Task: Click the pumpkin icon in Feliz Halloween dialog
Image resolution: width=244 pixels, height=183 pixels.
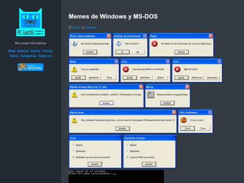Action: pos(183,120)
